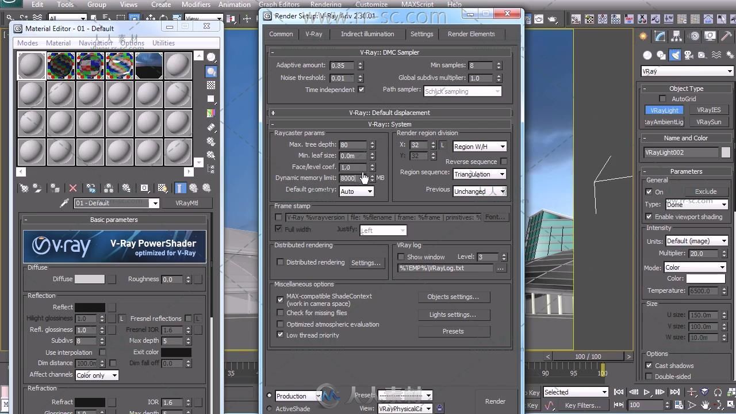736x414 pixels.
Task: Open the Region W/H dropdown
Action: coord(480,147)
